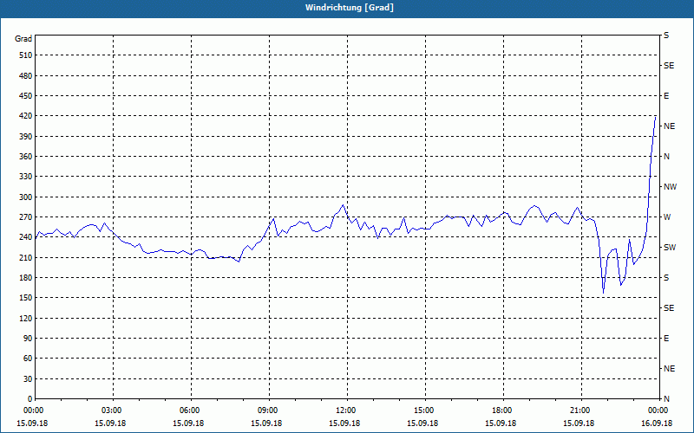
Task: Click the 510 value on the left axis
Action: (x=26, y=55)
